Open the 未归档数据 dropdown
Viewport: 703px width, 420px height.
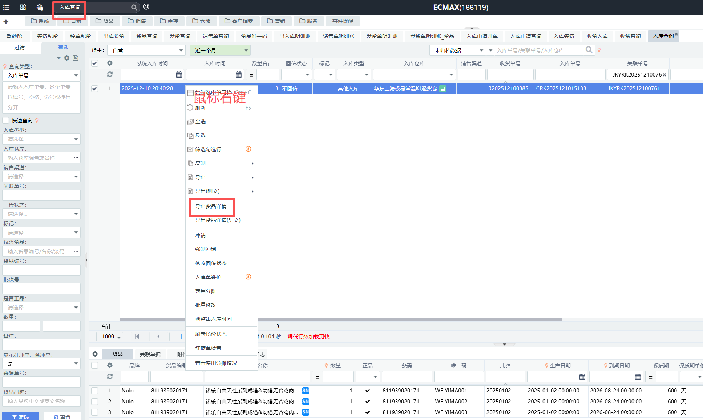(458, 50)
